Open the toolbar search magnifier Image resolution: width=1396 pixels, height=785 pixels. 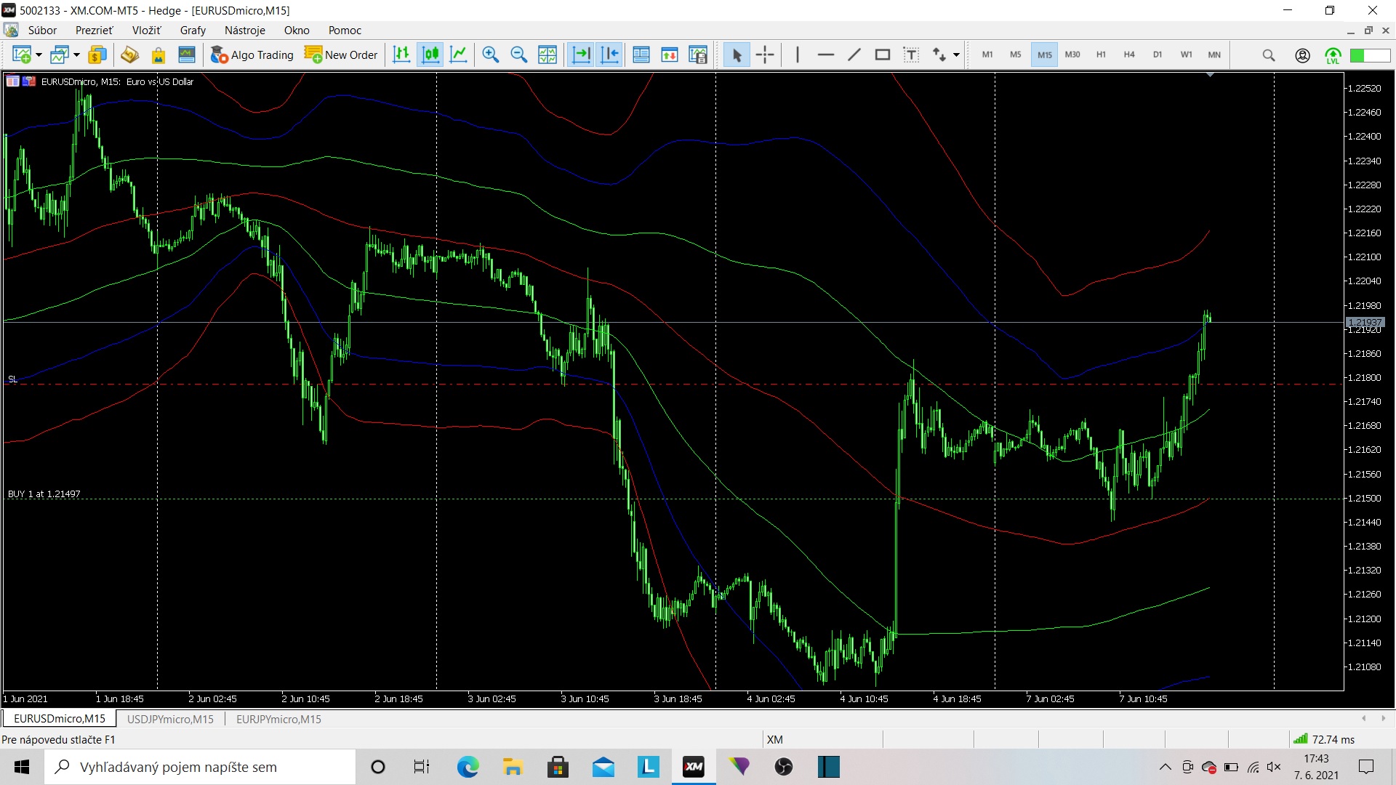coord(1269,55)
